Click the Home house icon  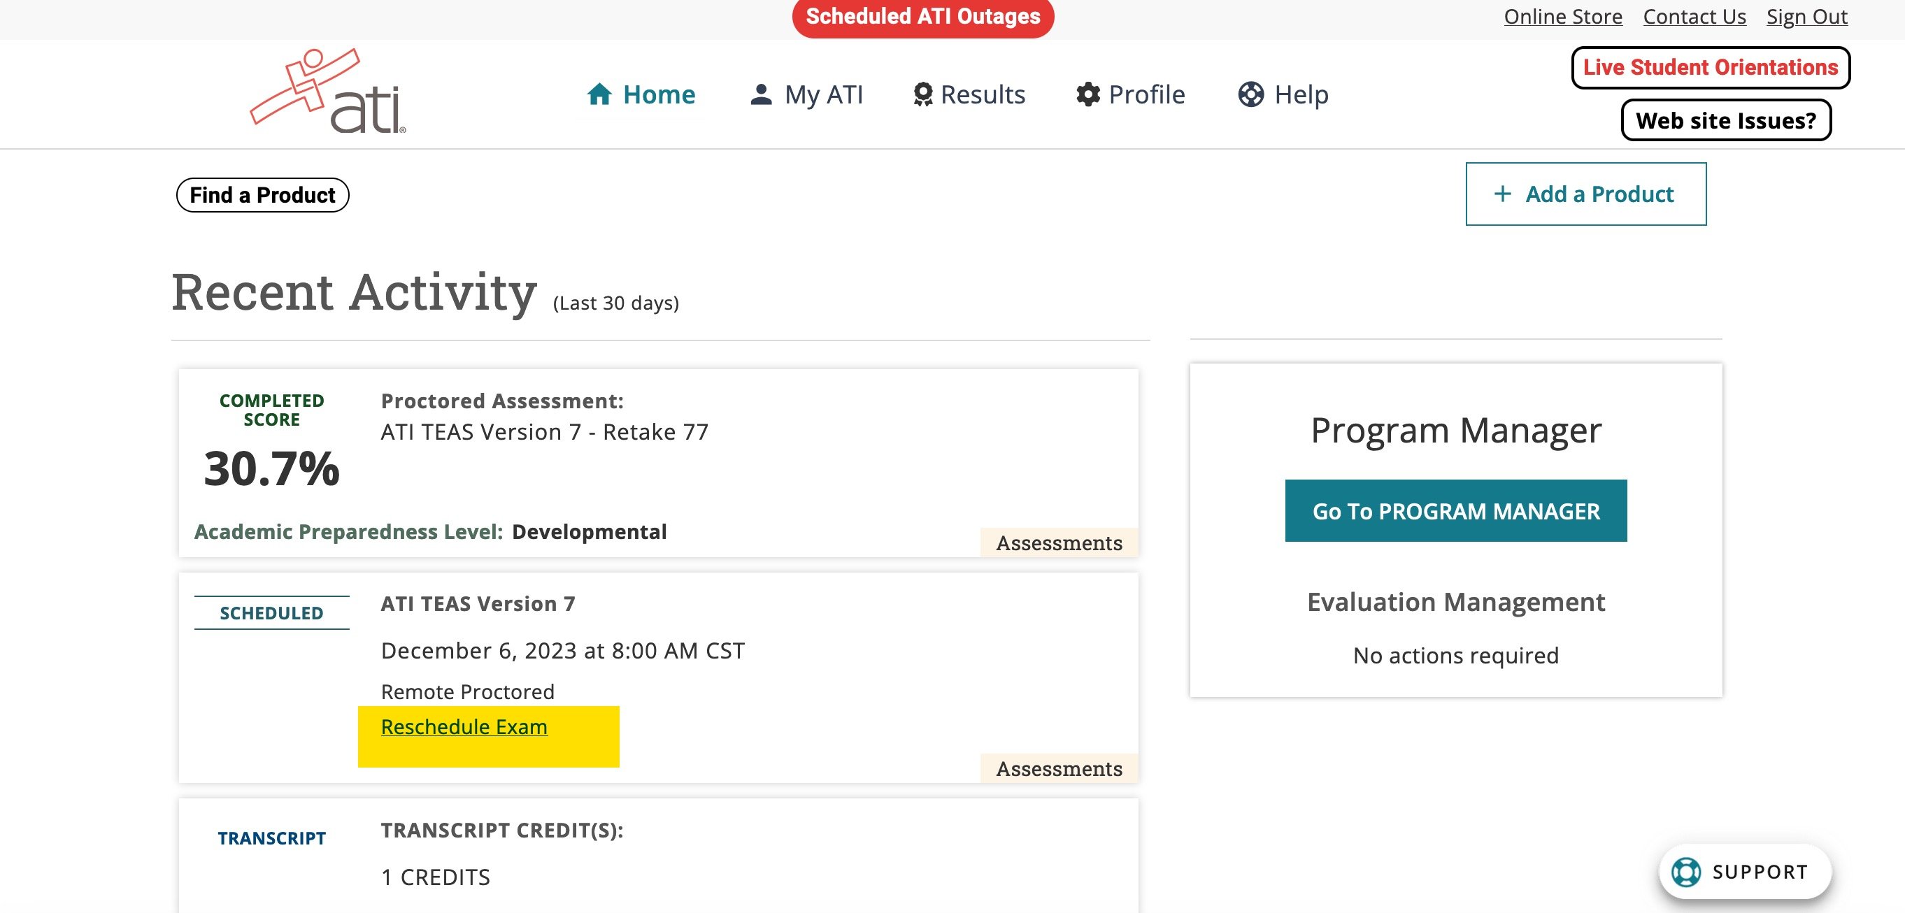[x=599, y=94]
